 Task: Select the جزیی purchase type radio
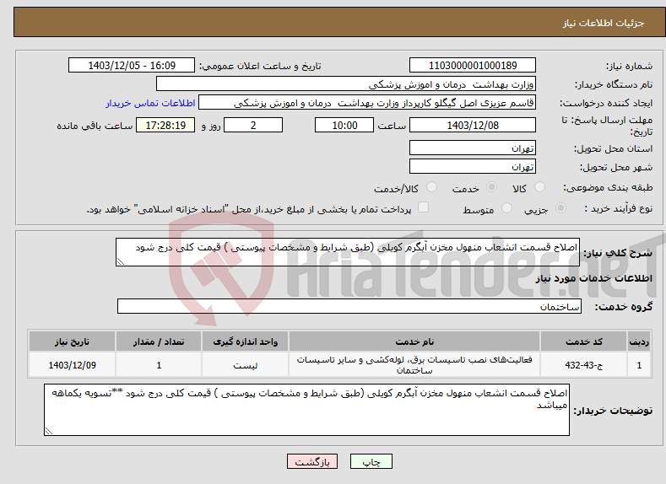560,208
